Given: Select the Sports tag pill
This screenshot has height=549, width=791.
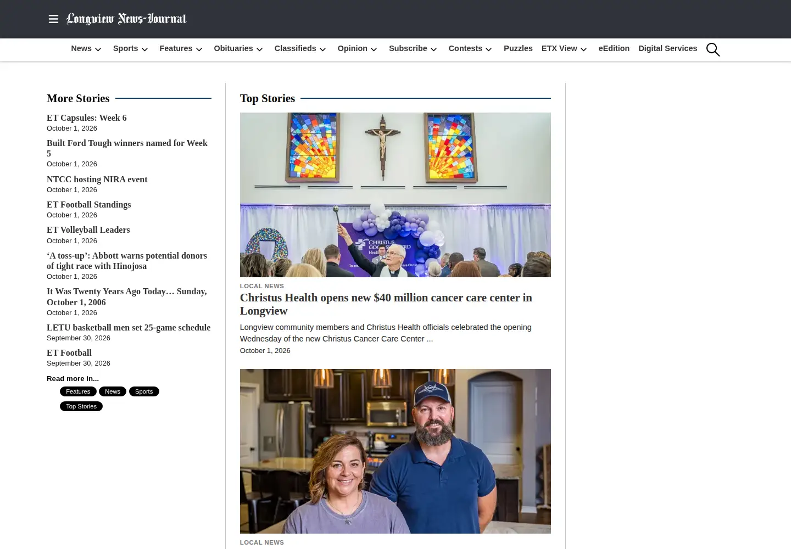Looking at the screenshot, I should pos(144,391).
